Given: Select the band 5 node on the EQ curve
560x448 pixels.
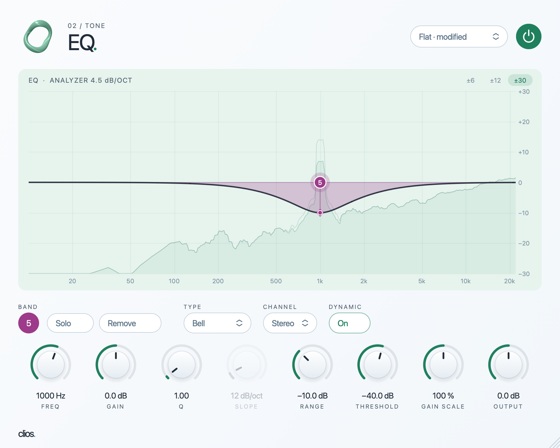Looking at the screenshot, I should pos(320,182).
